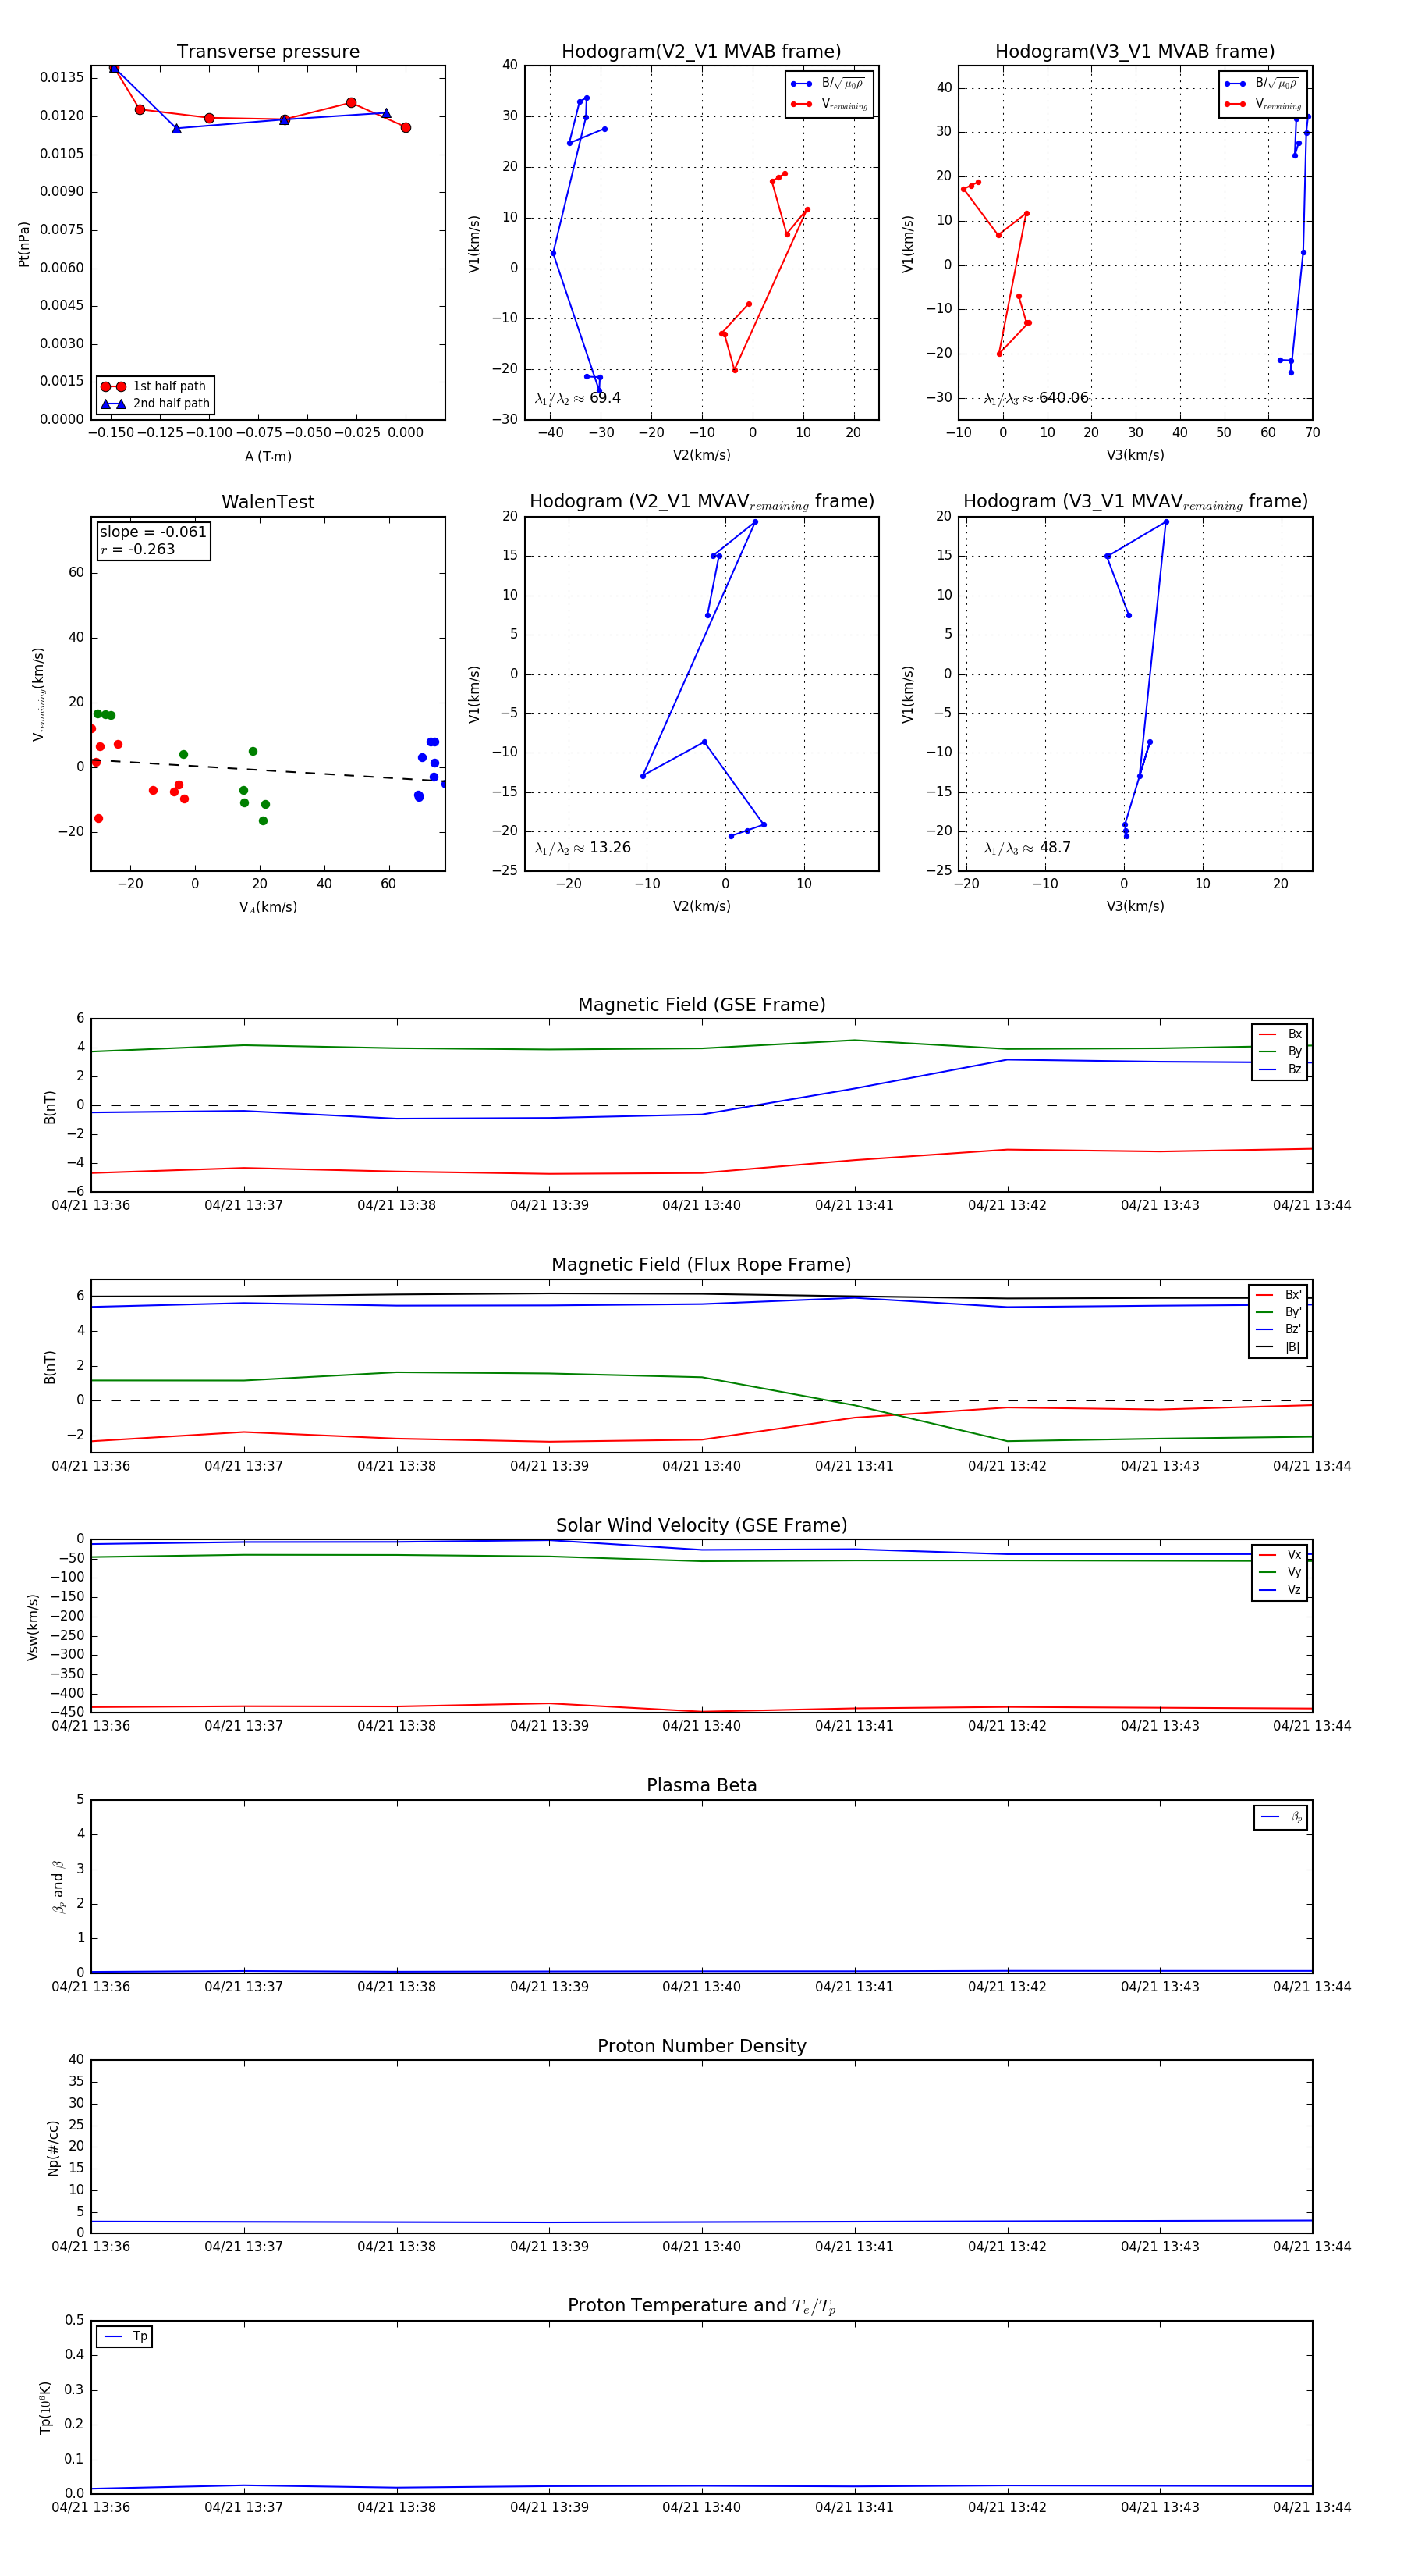Viewport: 1404px width, 2576px height.
Task: Click the 'Vx' legend entry
Action: (x=1280, y=1554)
